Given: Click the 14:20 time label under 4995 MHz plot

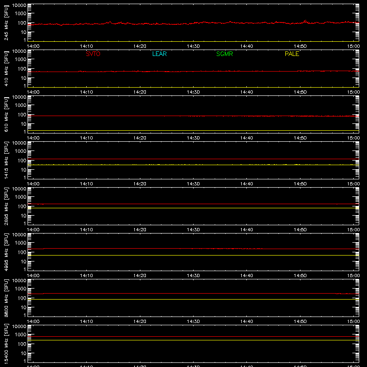Looking at the screenshot, I should pos(140,276).
